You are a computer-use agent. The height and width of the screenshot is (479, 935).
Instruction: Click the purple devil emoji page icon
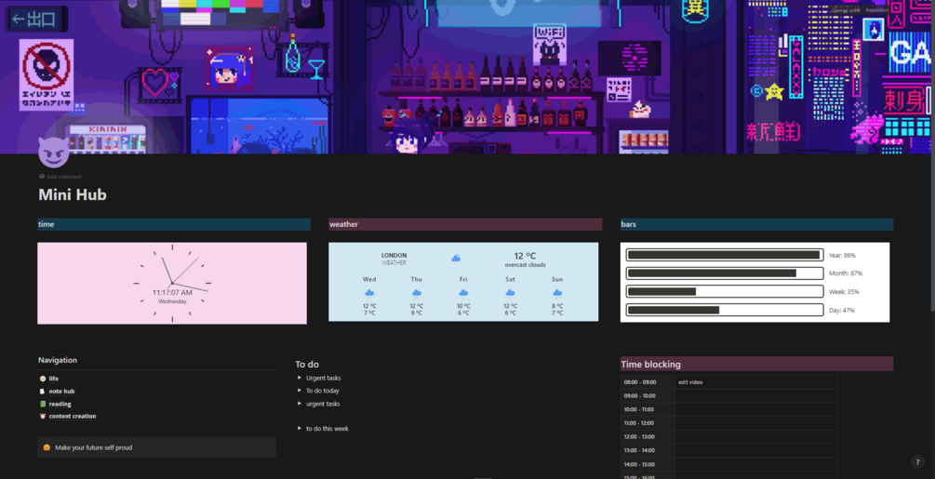[x=54, y=153]
